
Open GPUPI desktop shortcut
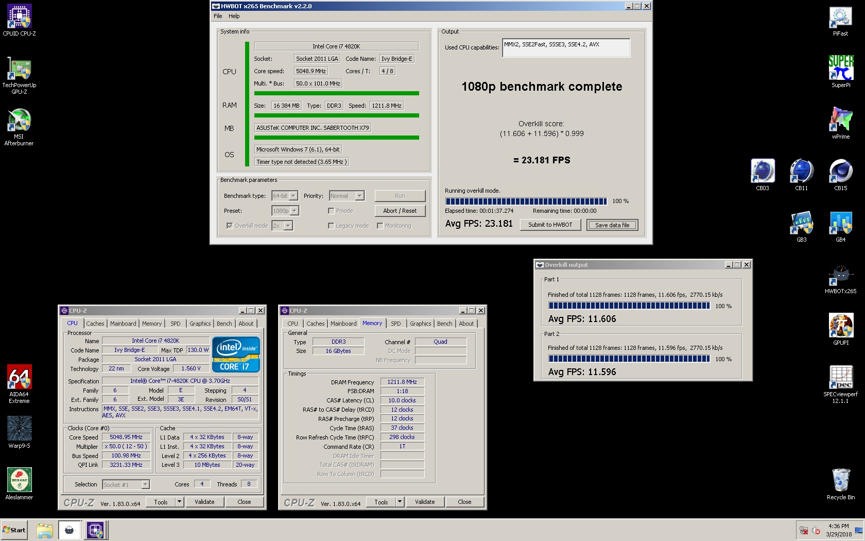tap(840, 329)
